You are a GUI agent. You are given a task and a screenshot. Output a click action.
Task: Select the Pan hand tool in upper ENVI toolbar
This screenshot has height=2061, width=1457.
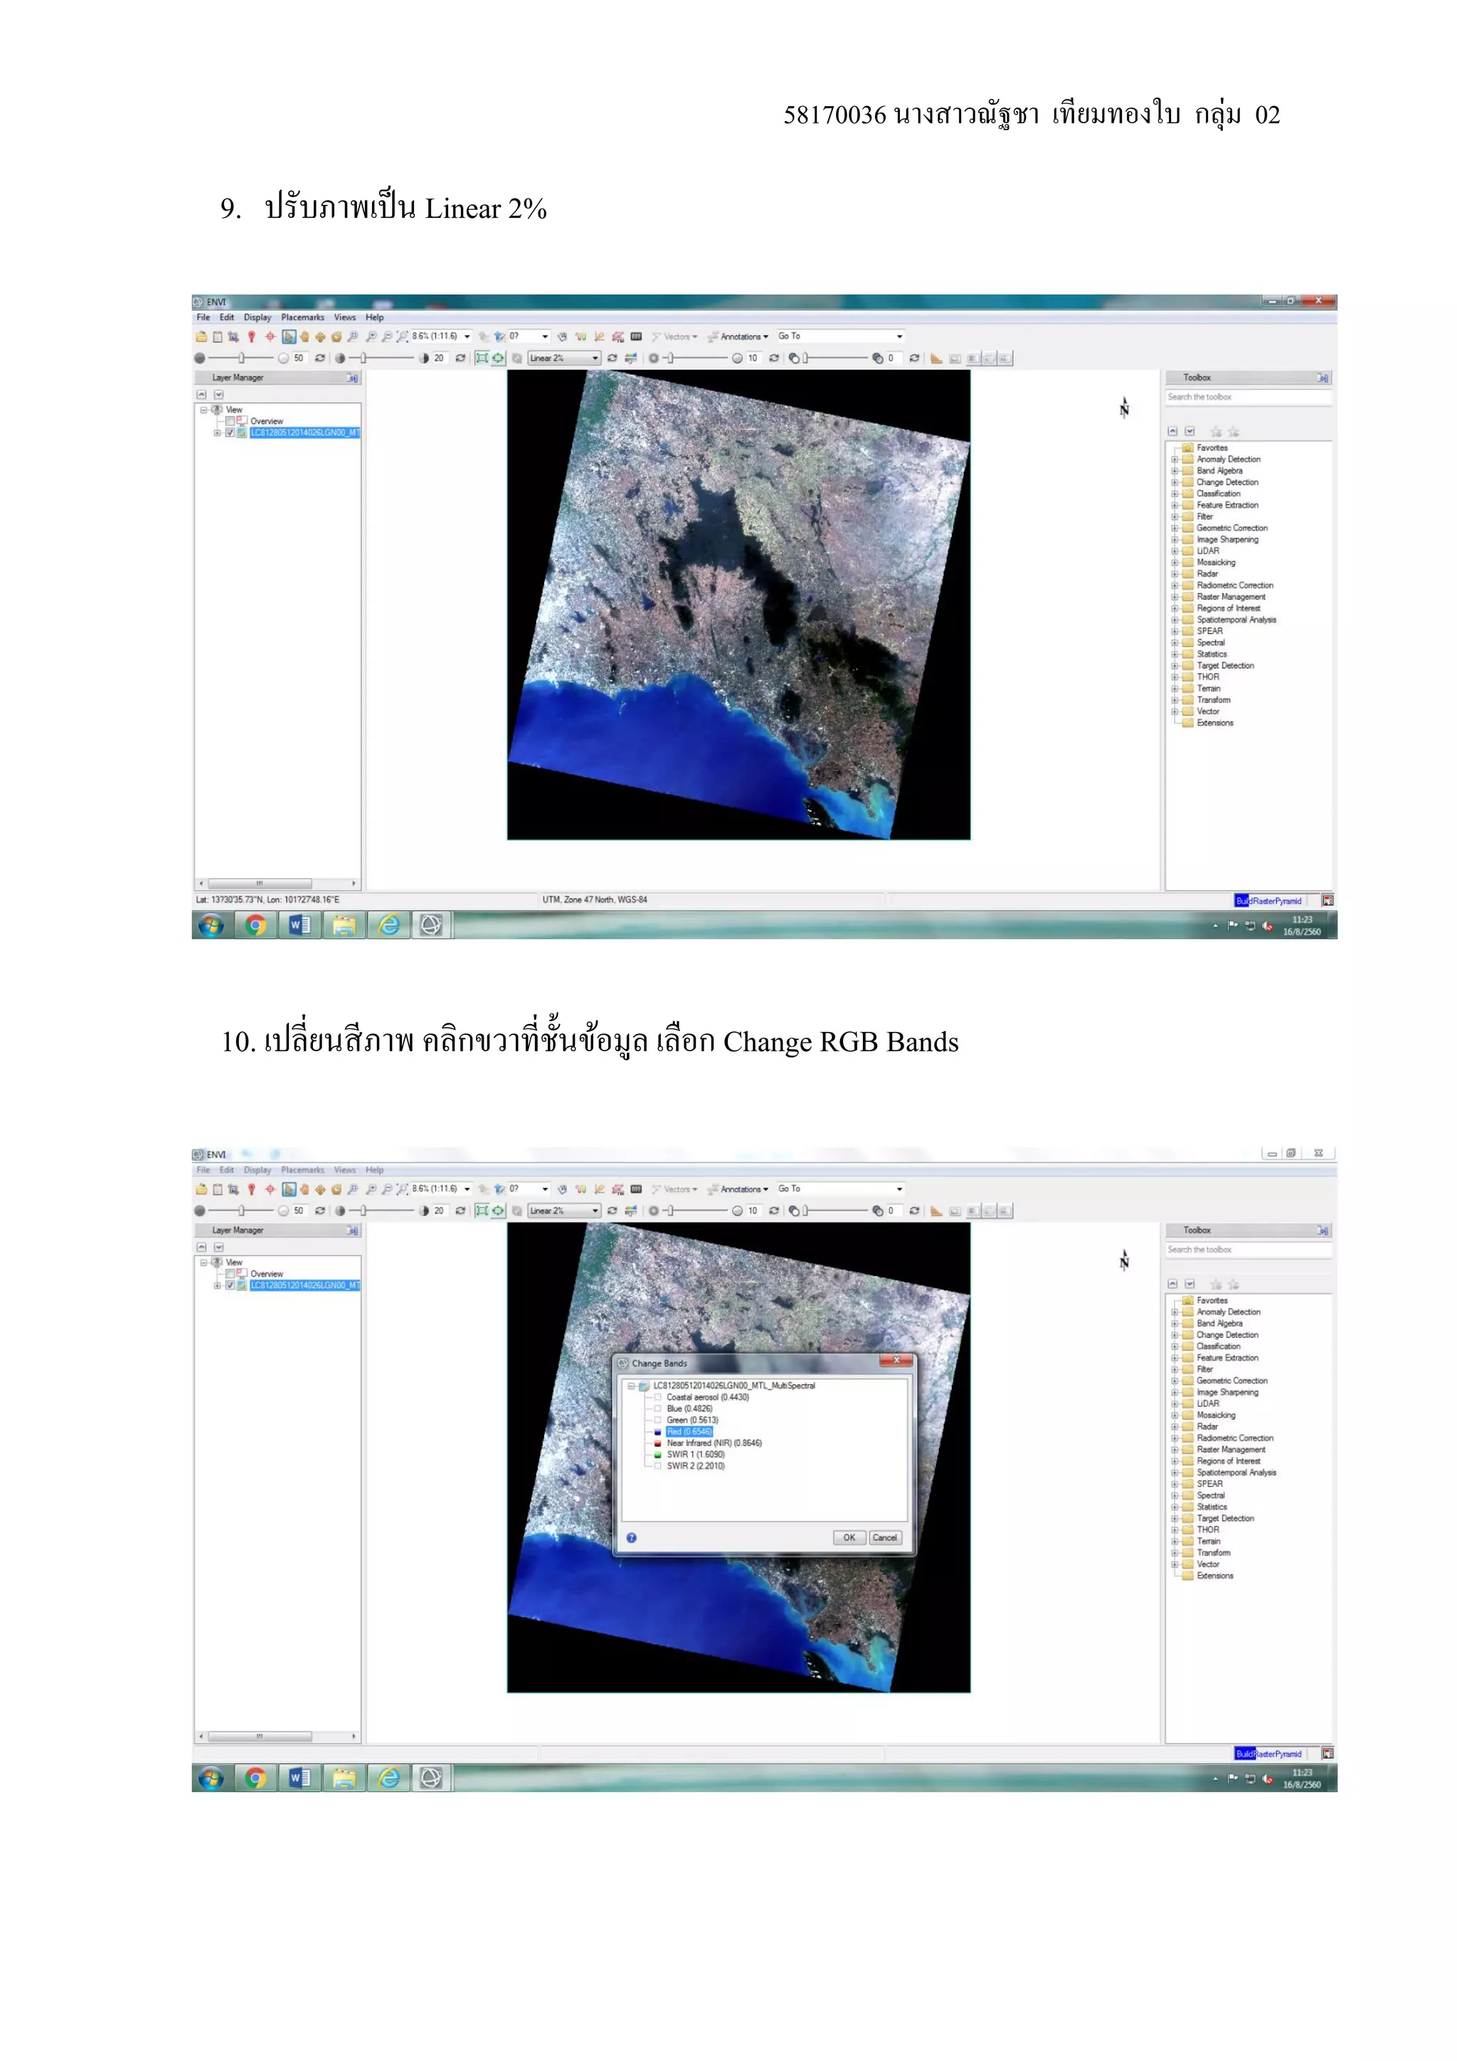[x=305, y=337]
